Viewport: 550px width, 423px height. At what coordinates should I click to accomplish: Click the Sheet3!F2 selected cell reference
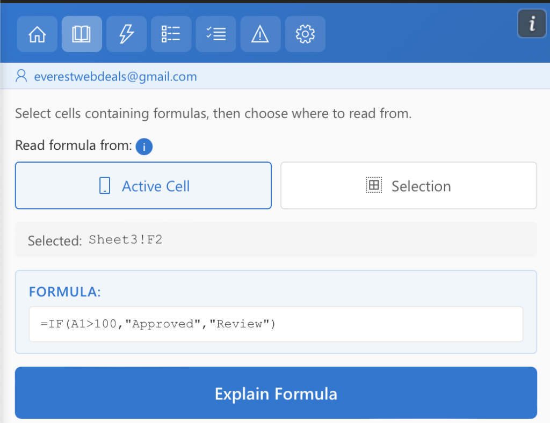coord(125,239)
